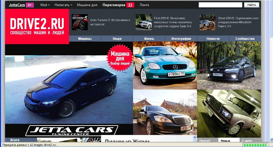Viewport: 273px width, 147px height.
Task: Expand the Моё dropdown menu
Action: pos(45,5)
